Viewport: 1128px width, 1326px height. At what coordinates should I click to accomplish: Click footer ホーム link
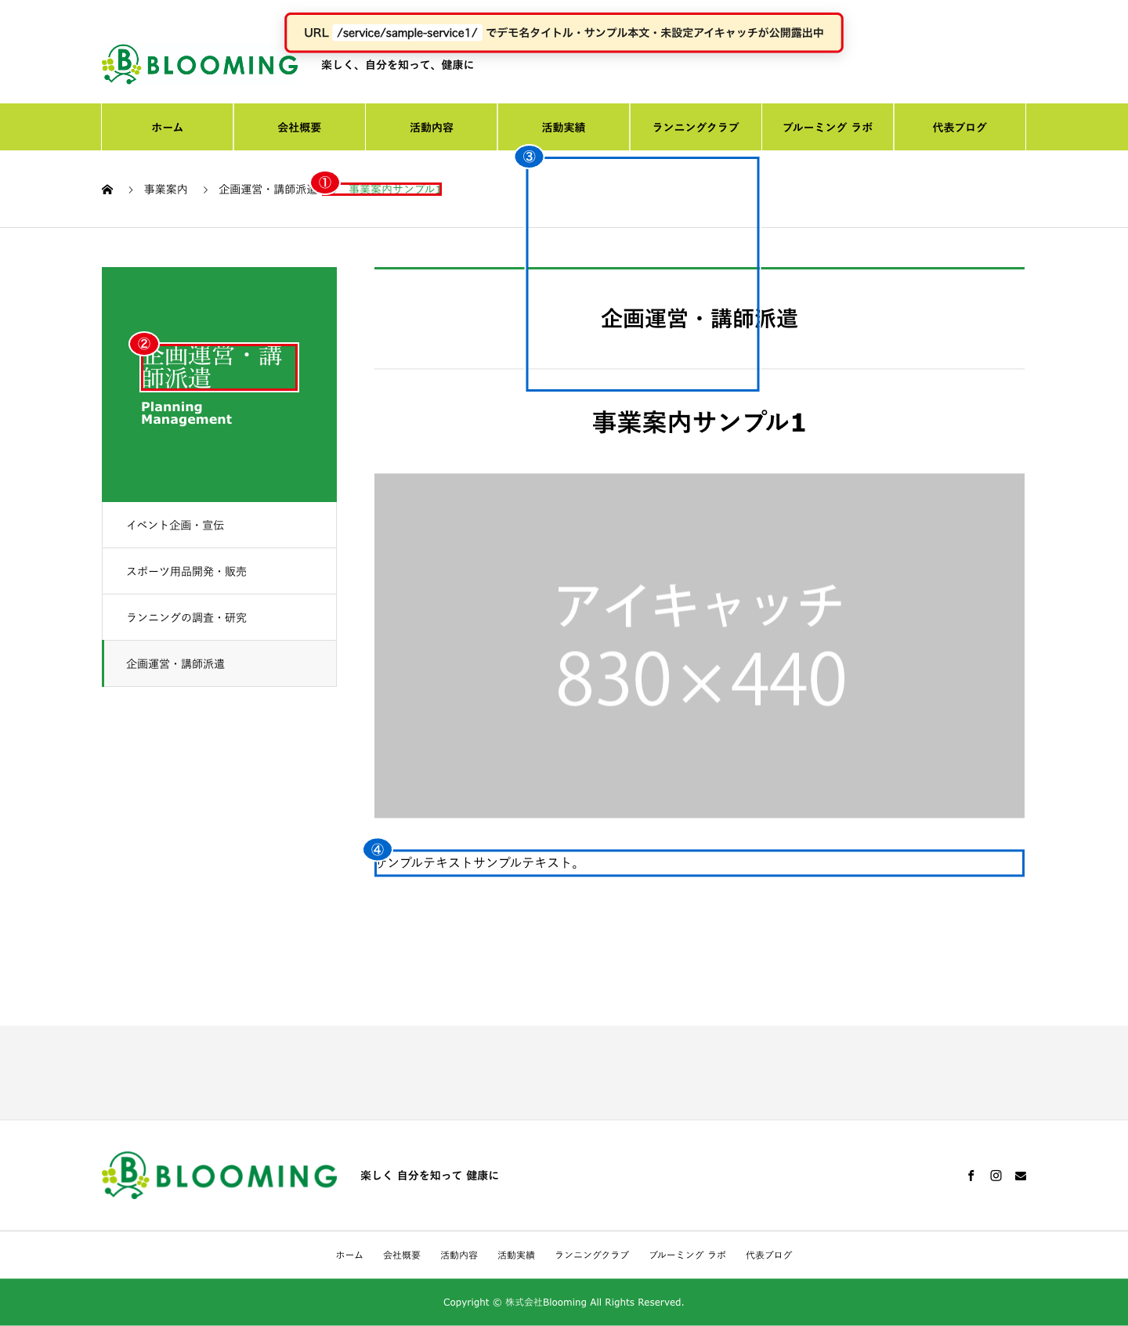(349, 1255)
